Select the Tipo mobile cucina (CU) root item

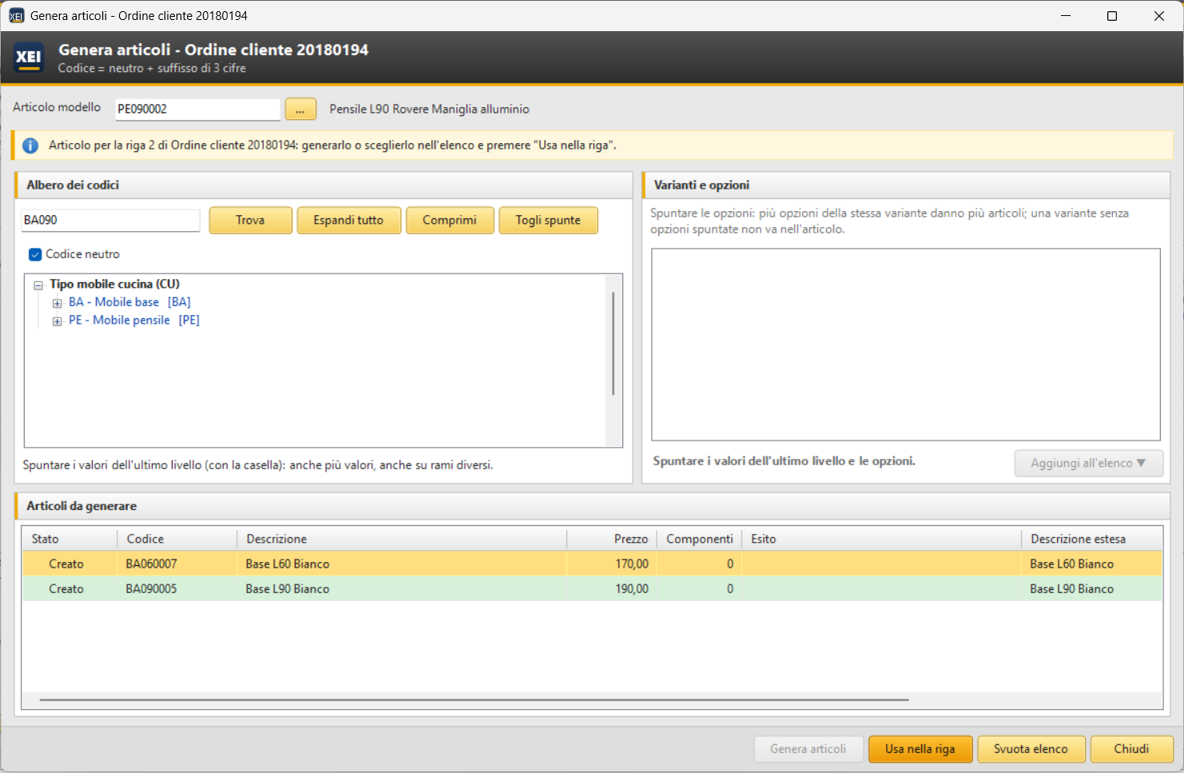click(x=114, y=284)
